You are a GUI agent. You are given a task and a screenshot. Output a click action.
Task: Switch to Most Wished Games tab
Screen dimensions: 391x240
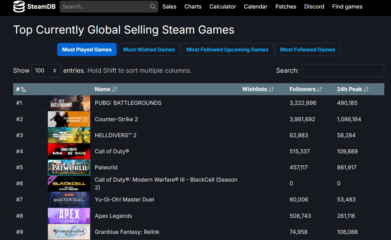click(x=149, y=50)
